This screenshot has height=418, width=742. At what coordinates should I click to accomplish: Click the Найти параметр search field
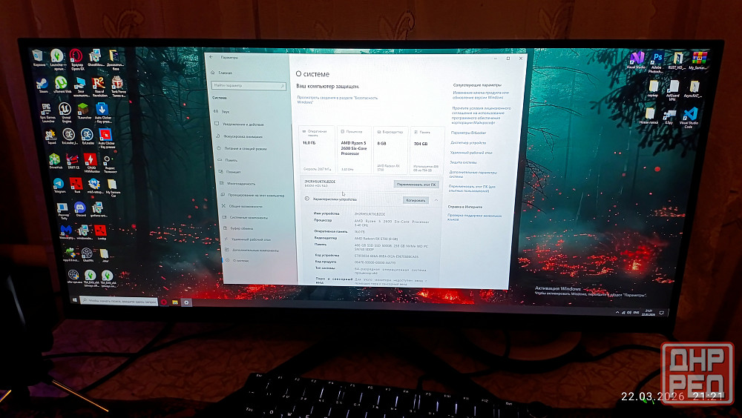(x=247, y=85)
